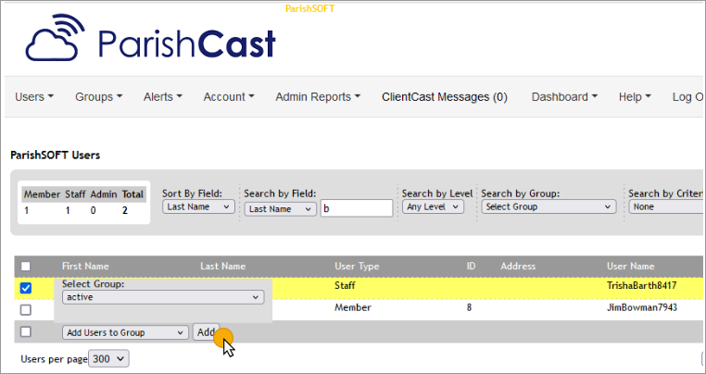Screen dimensions: 706x374
Task: Expand the Search by Level dropdown
Action: (x=433, y=207)
